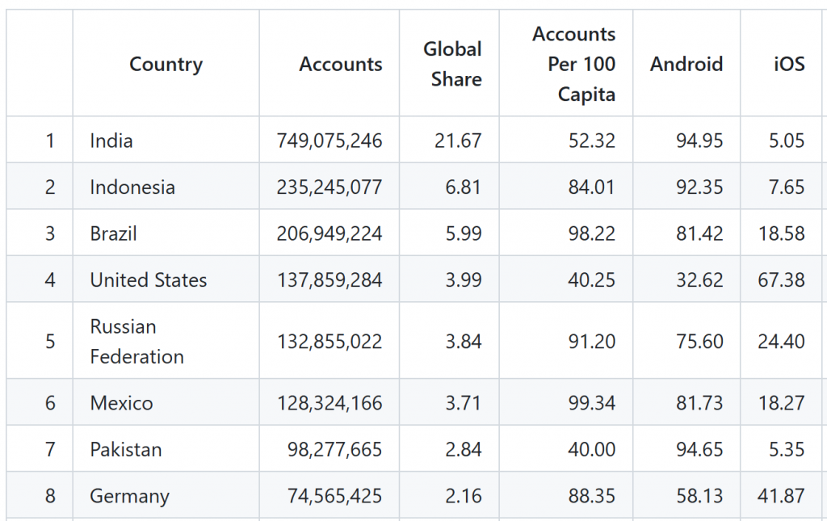Image resolution: width=827 pixels, height=521 pixels.
Task: Click the Android column header
Action: pyautogui.click(x=686, y=65)
